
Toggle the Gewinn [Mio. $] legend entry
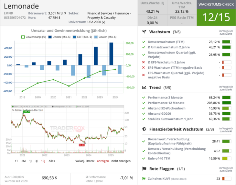click(x=105, y=37)
